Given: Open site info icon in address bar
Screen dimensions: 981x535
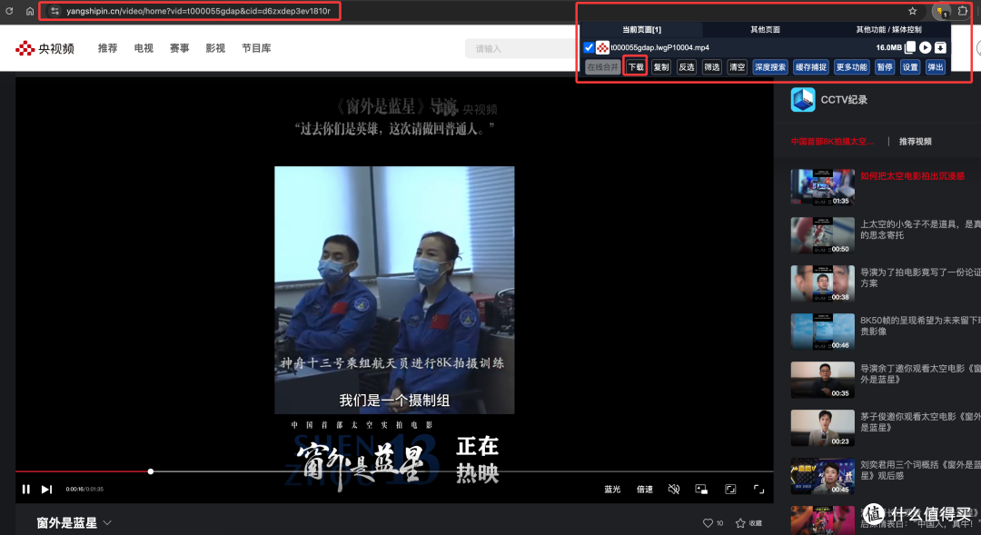Looking at the screenshot, I should pos(55,11).
